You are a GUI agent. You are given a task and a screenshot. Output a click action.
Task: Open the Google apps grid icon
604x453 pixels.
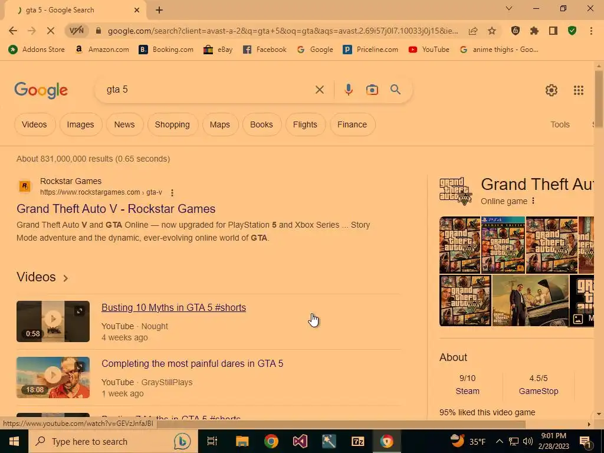[x=578, y=90]
